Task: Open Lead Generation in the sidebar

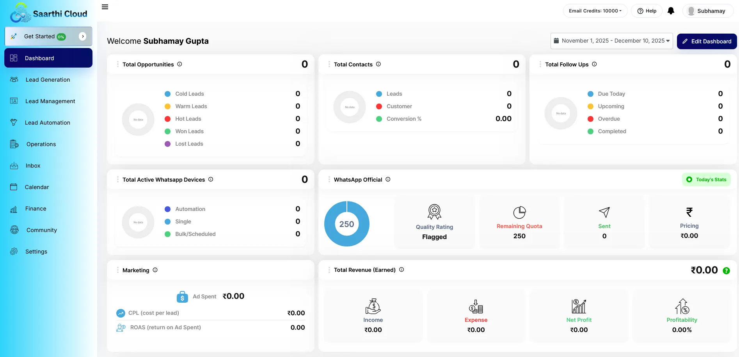Action: 48,80
